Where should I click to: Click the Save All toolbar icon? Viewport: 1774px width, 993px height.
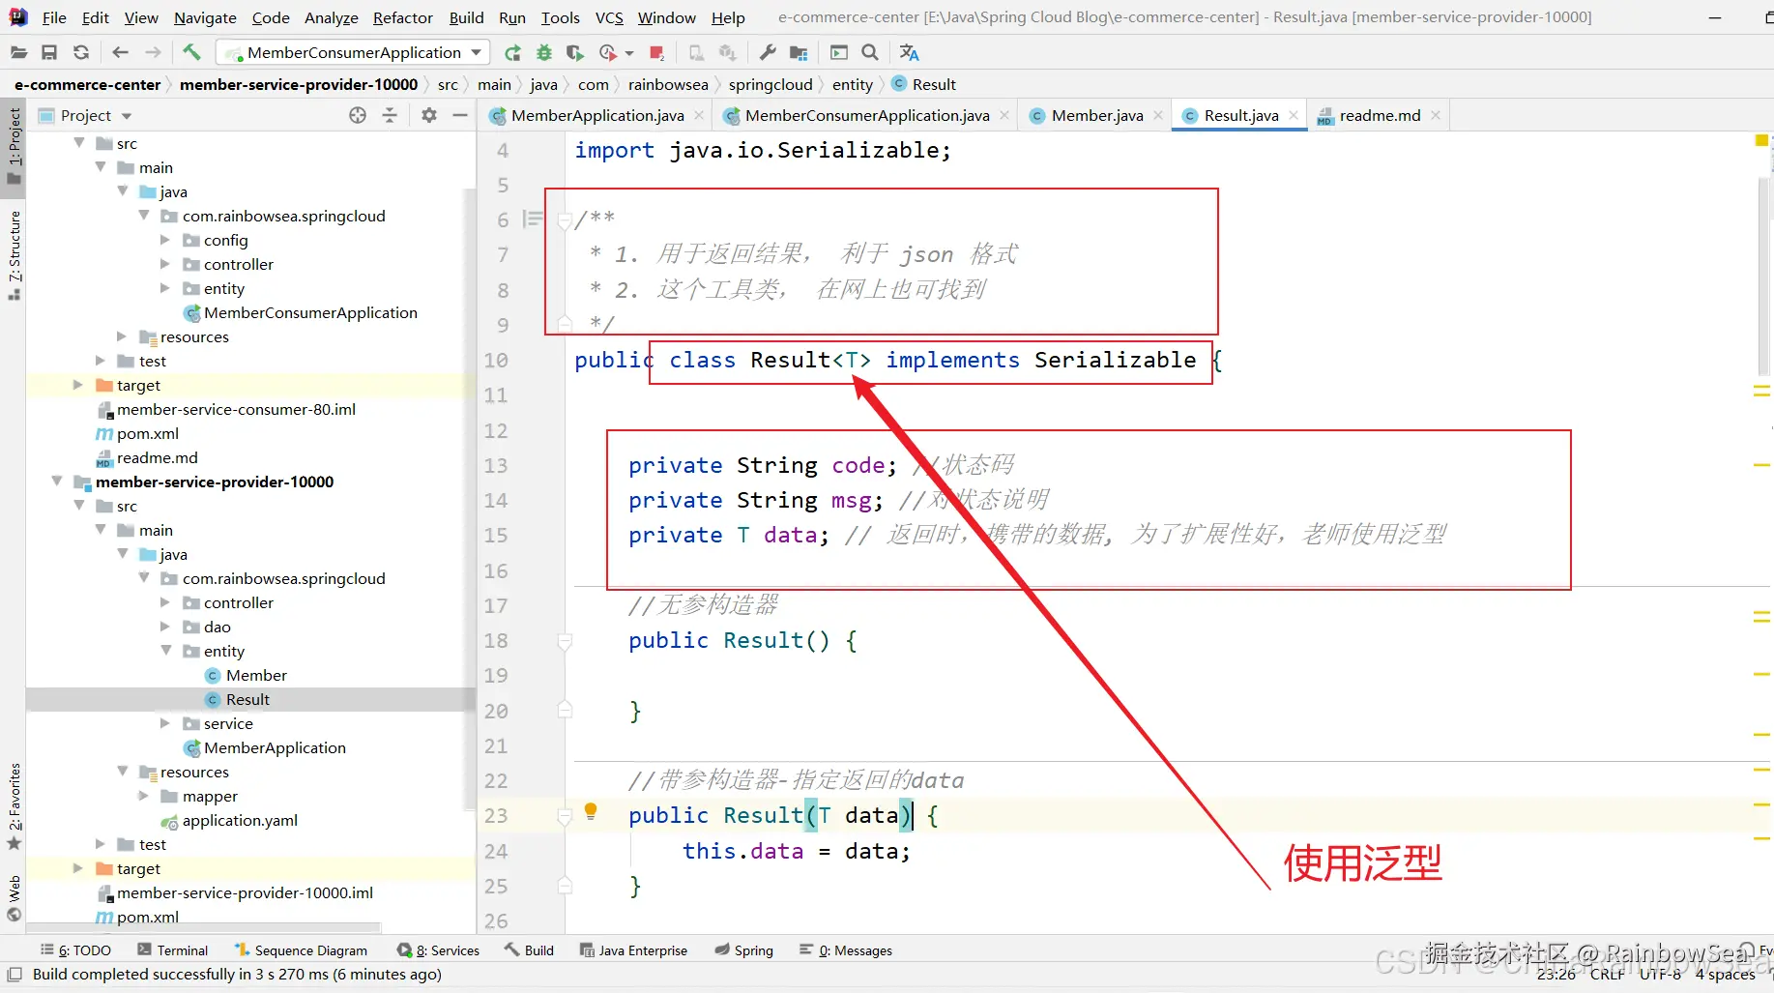tap(49, 52)
